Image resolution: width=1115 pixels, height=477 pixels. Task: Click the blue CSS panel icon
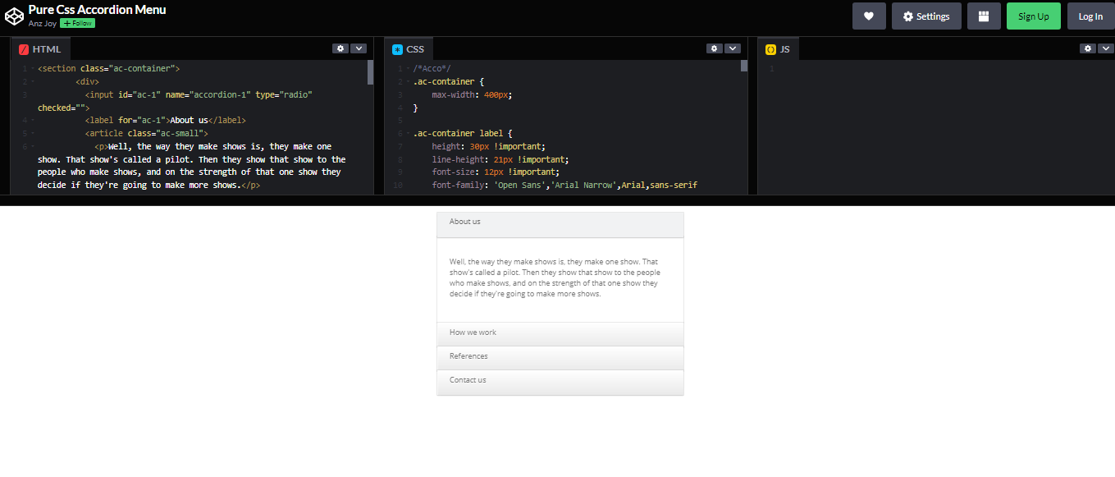click(396, 48)
